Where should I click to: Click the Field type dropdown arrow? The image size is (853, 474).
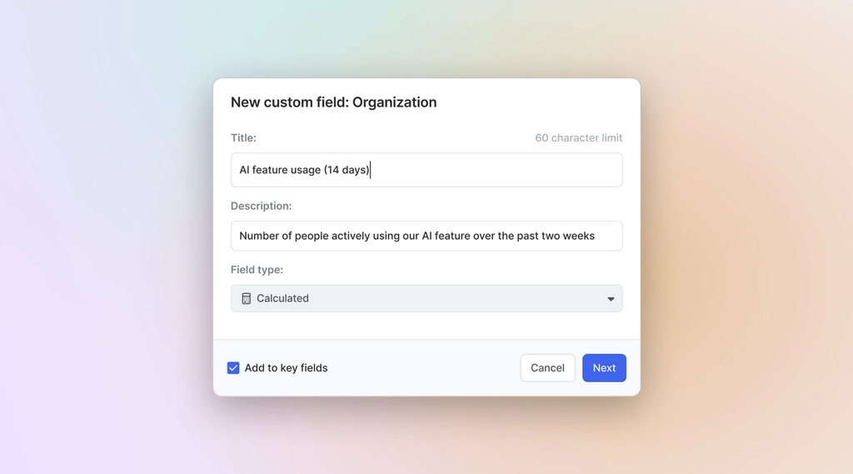click(x=611, y=299)
